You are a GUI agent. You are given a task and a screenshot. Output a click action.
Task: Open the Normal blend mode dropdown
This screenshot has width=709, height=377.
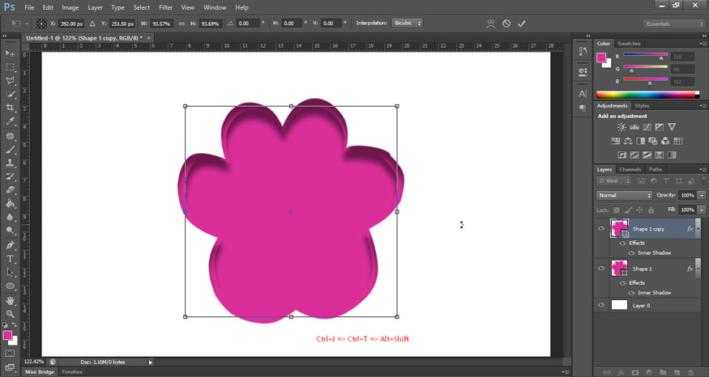click(624, 195)
